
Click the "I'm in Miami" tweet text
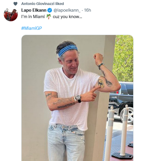33,17
